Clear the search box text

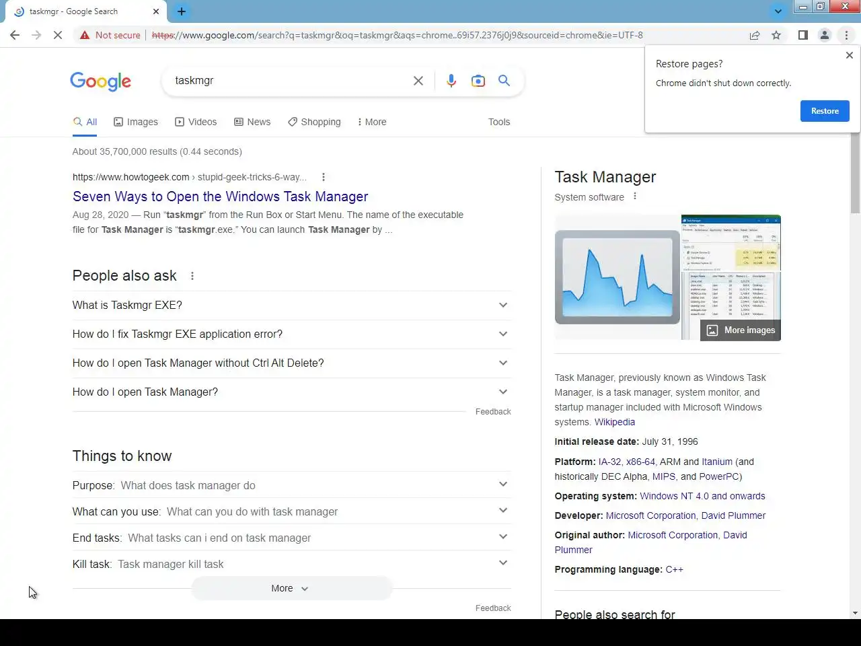point(418,81)
